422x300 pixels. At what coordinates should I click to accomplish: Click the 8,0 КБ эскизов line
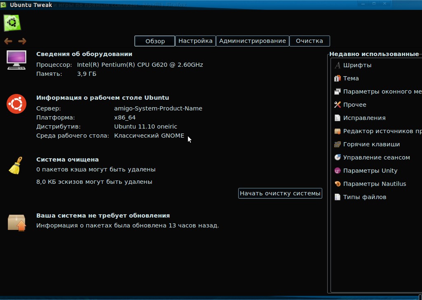tap(94, 182)
